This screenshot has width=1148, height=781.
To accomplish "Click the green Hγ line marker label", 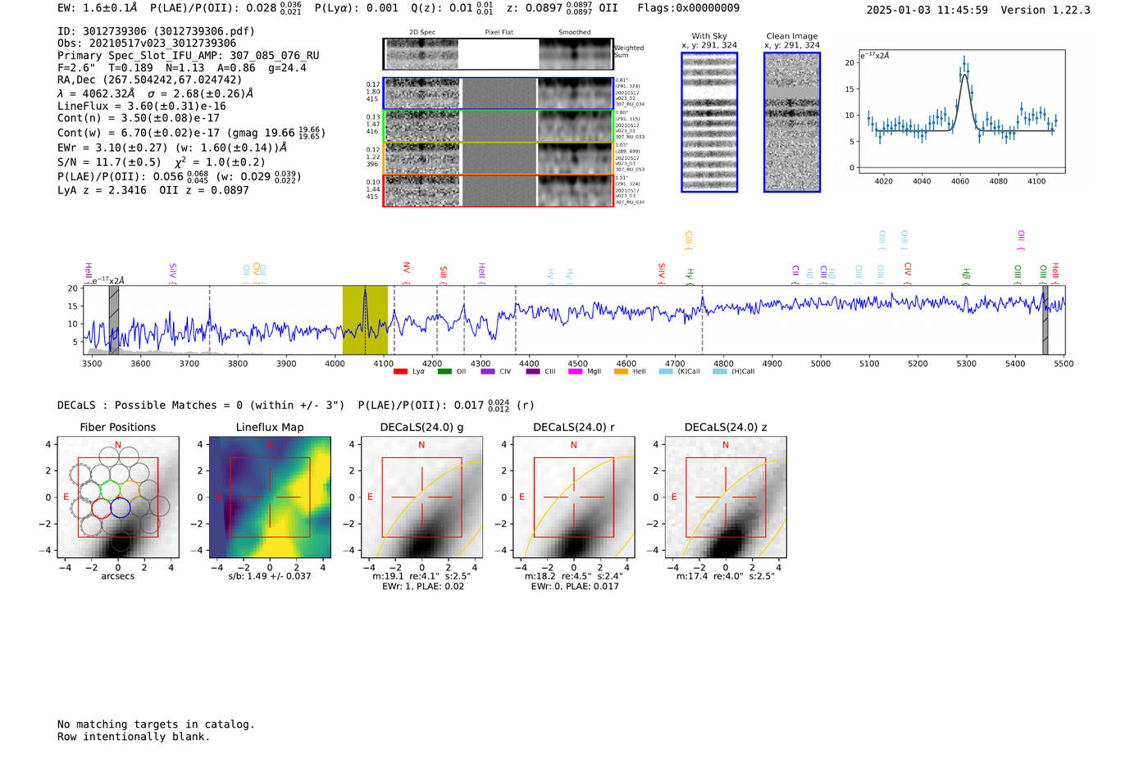I will (x=690, y=275).
